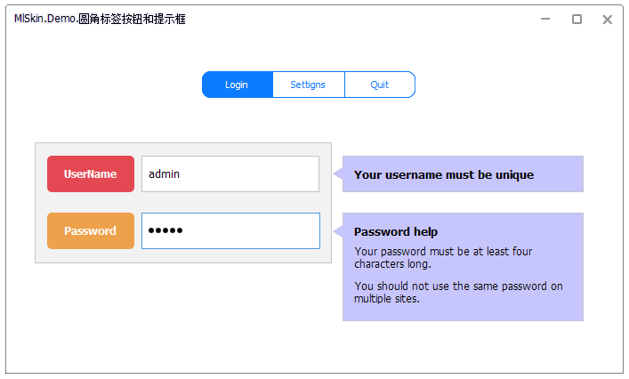This screenshot has height=379, width=629.
Task: Click the "Your username must be unique" tip
Action: pyautogui.click(x=444, y=175)
